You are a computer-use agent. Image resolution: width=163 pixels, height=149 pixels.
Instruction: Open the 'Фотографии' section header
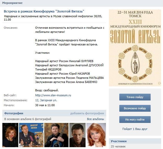pos(14,113)
